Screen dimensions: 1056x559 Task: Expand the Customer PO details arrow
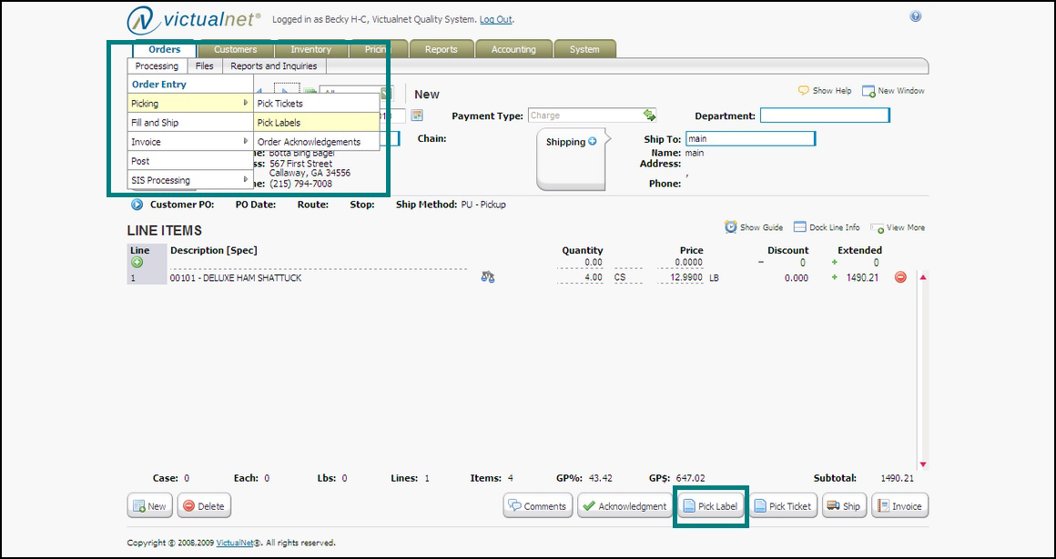[137, 205]
